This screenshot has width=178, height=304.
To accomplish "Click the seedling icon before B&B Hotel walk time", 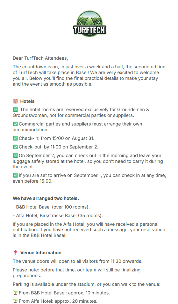I will (x=16, y=293).
